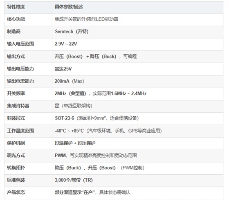
Task: Click the value '过温保护 + 过压保护'
Action: [x=75, y=143]
